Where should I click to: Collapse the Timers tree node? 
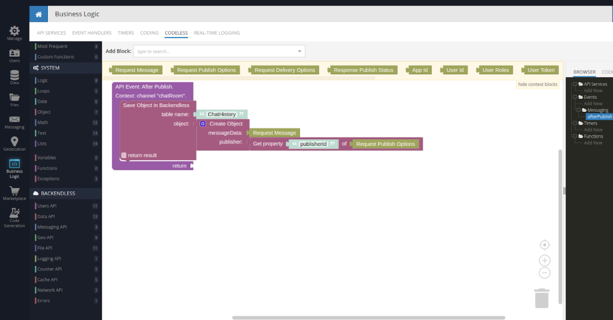(575, 123)
